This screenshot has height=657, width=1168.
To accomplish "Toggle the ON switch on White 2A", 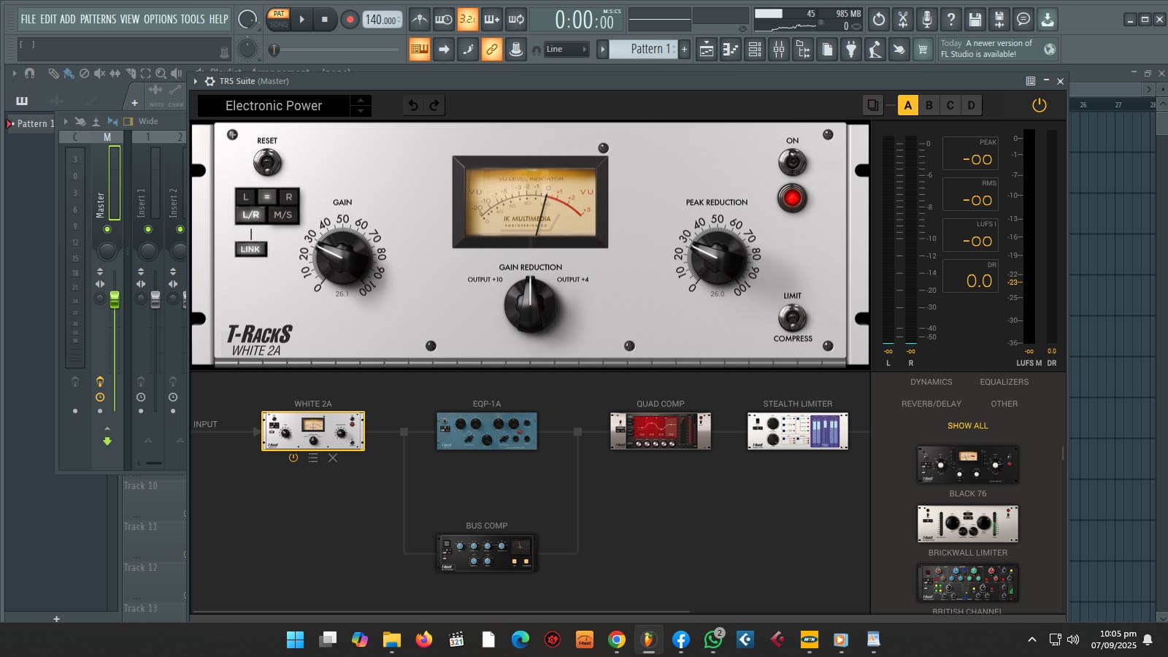I will point(792,161).
